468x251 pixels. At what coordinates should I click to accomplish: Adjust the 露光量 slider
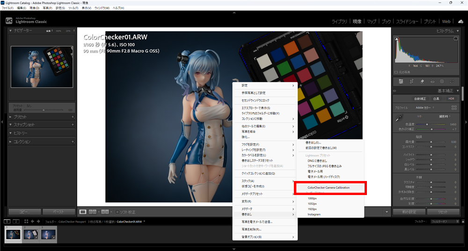pos(431,142)
